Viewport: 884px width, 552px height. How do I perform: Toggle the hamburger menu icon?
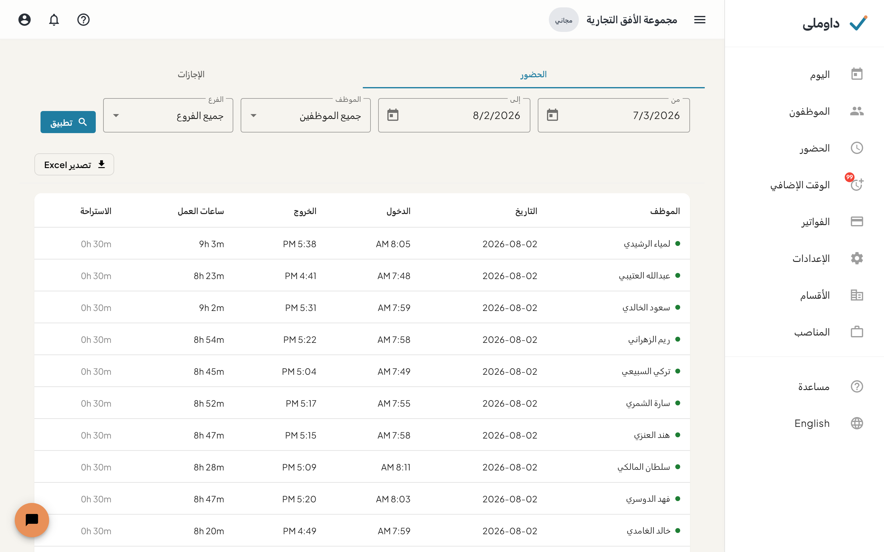pos(700,20)
